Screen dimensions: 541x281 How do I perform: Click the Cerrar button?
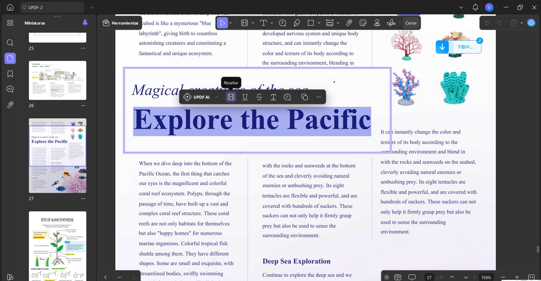(411, 23)
